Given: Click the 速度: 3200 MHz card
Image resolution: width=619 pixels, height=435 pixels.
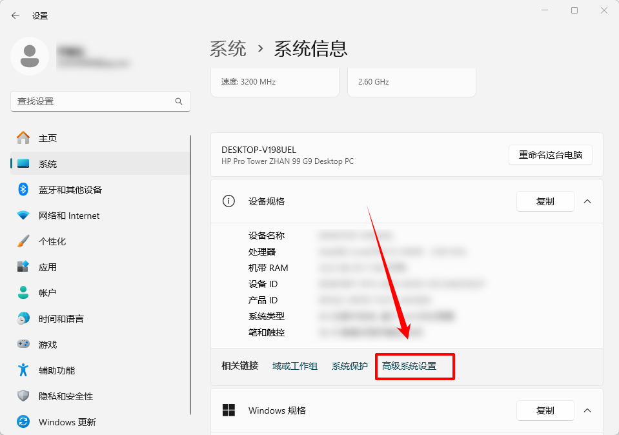Looking at the screenshot, I should click(275, 82).
